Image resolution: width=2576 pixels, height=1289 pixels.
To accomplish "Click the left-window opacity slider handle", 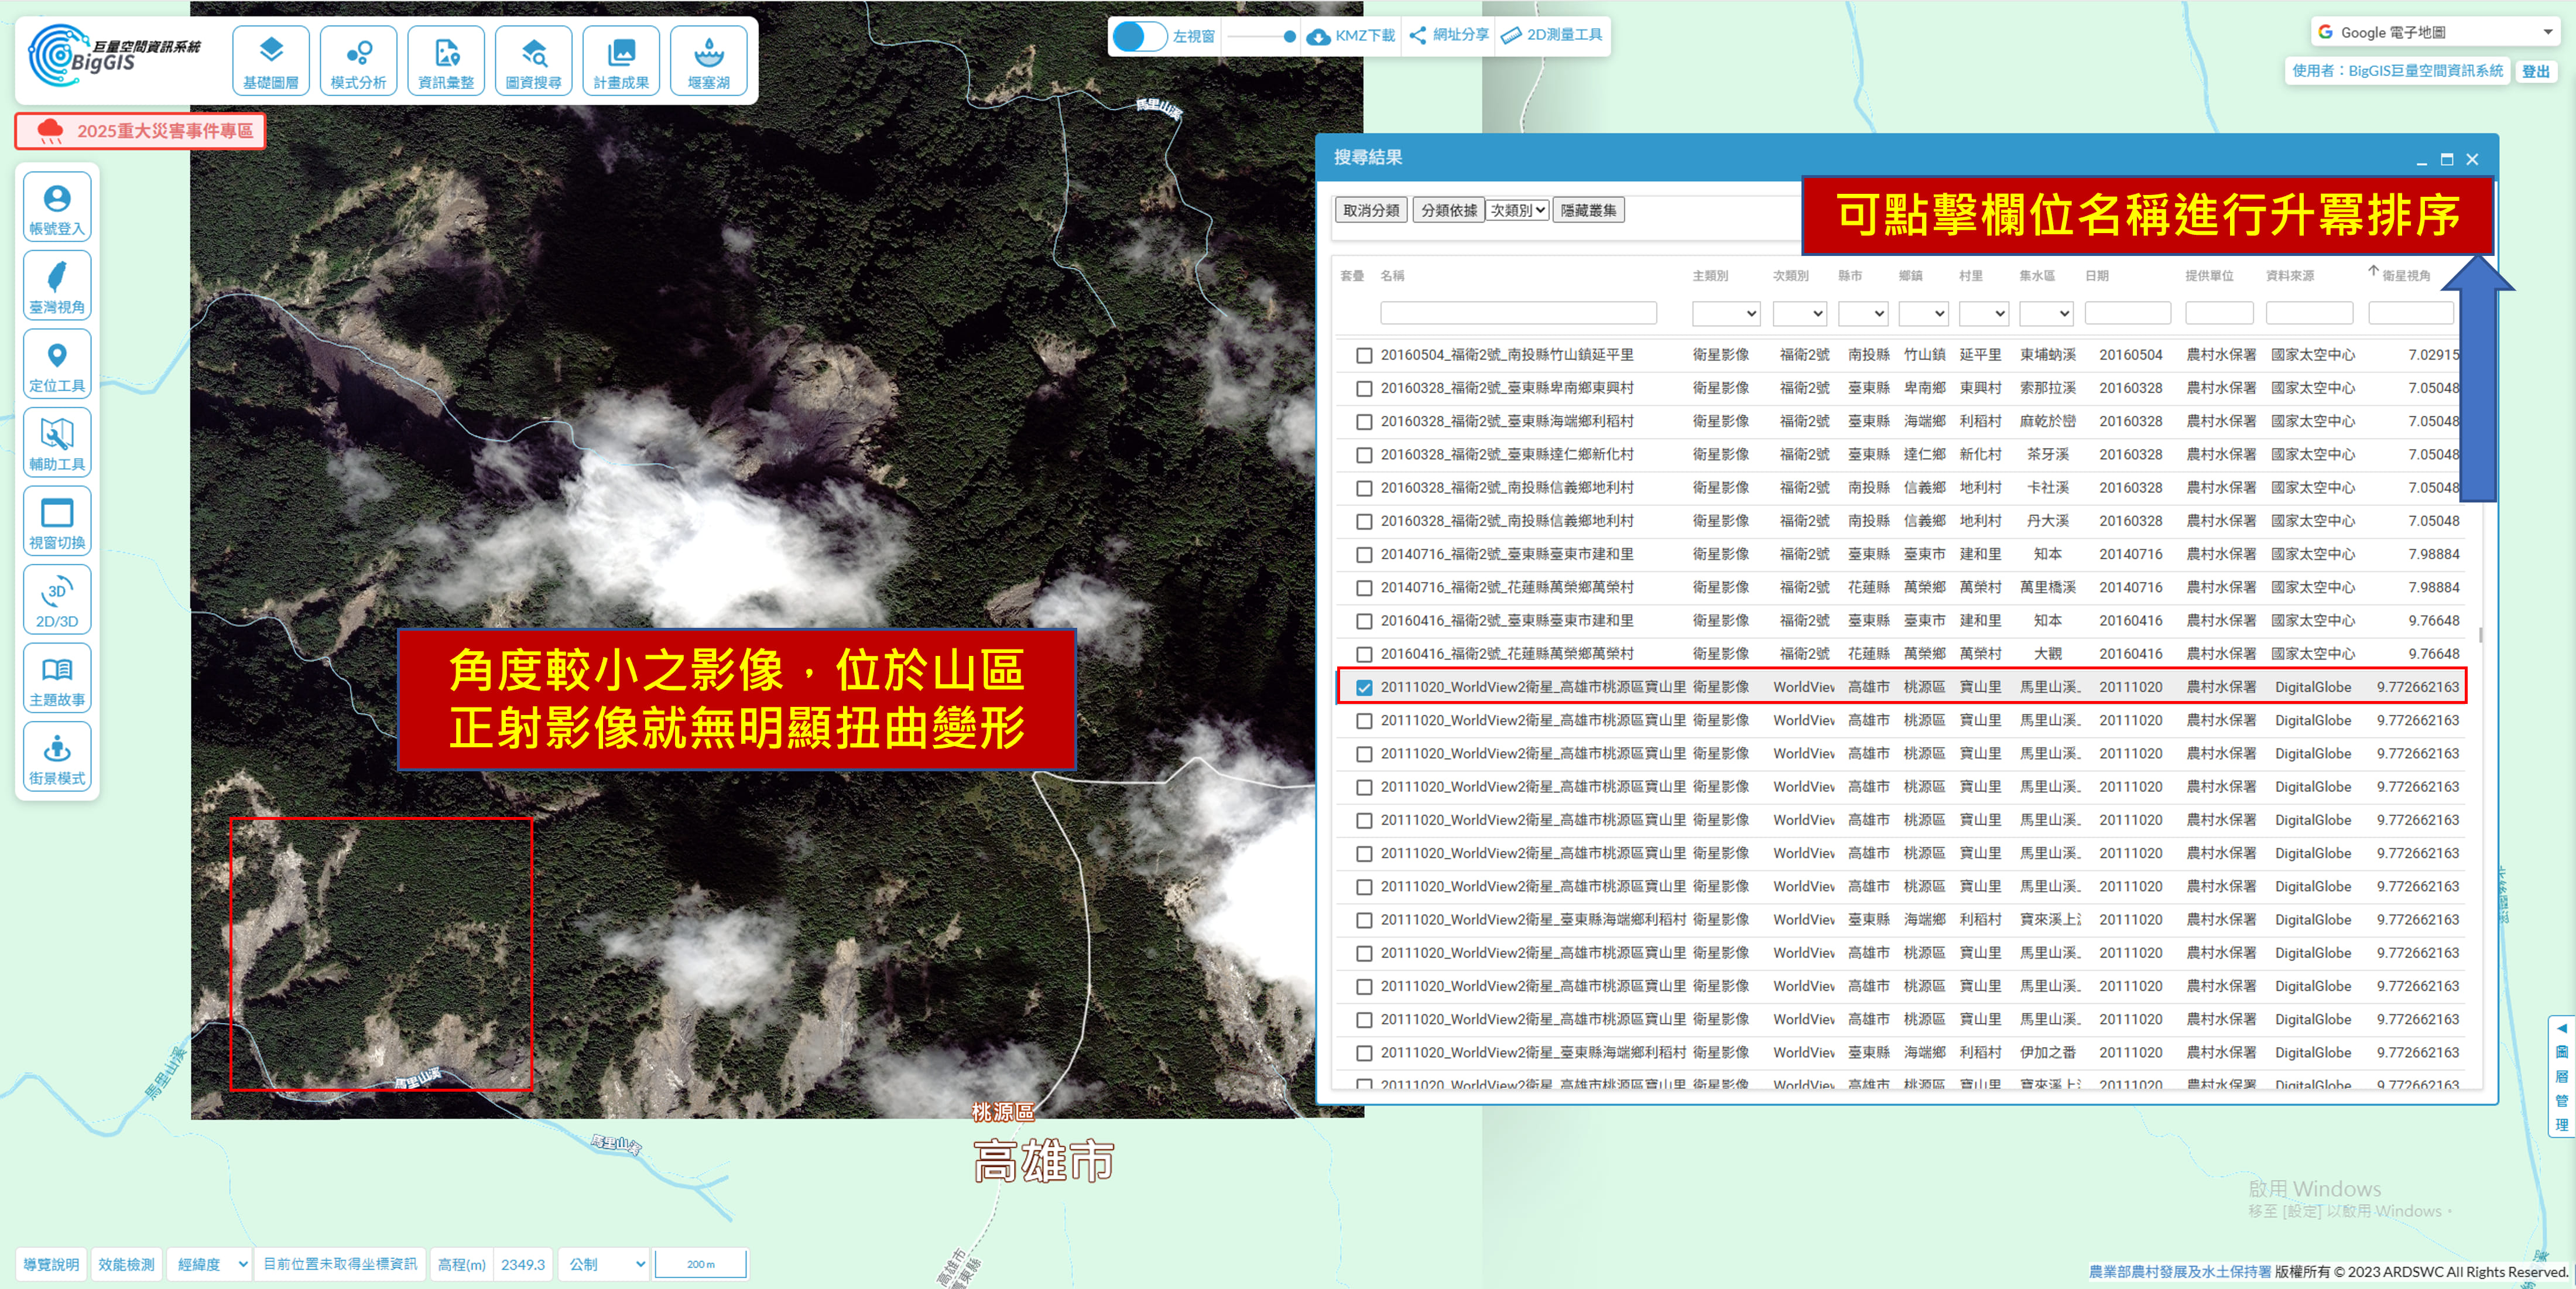I will [1289, 37].
